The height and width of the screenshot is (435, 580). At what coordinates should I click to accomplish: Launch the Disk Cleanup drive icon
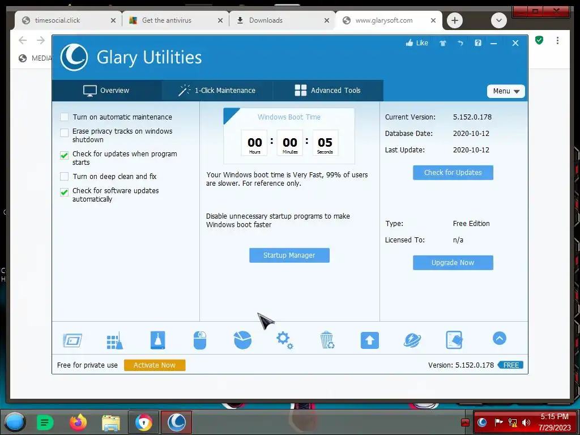pyautogui.click(x=157, y=340)
